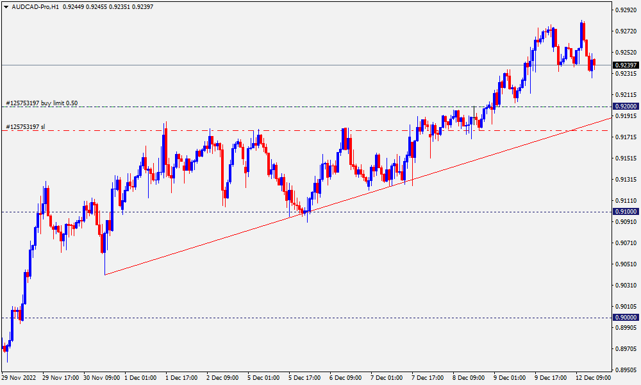
Task: Click the 30 Nov 09:00 time label
Action: pyautogui.click(x=102, y=378)
